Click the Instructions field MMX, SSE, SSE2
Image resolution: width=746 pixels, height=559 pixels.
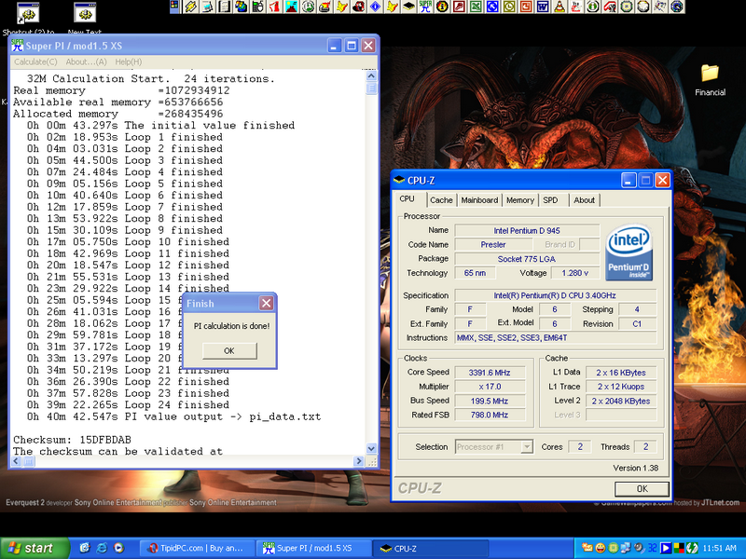(556, 337)
